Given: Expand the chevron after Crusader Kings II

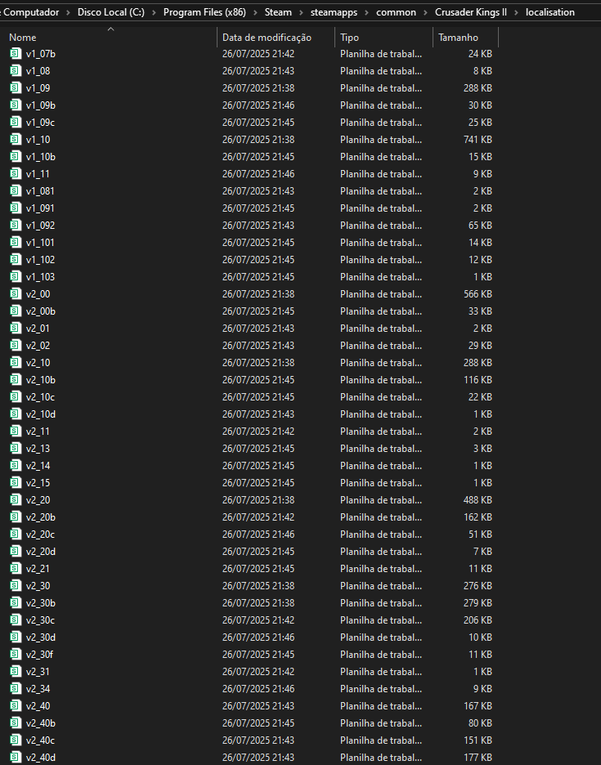Looking at the screenshot, I should coord(516,12).
